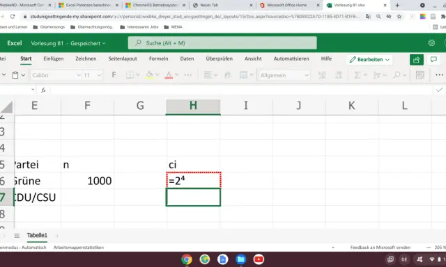Click the Paste clipboard icon

[15, 75]
